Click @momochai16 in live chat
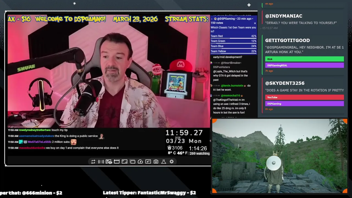Screen dimensions: 352x198 230,95
